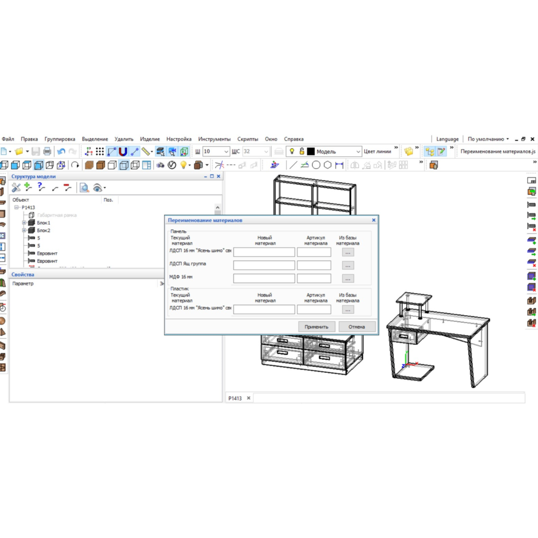Click the black layer color swatch

pos(311,152)
